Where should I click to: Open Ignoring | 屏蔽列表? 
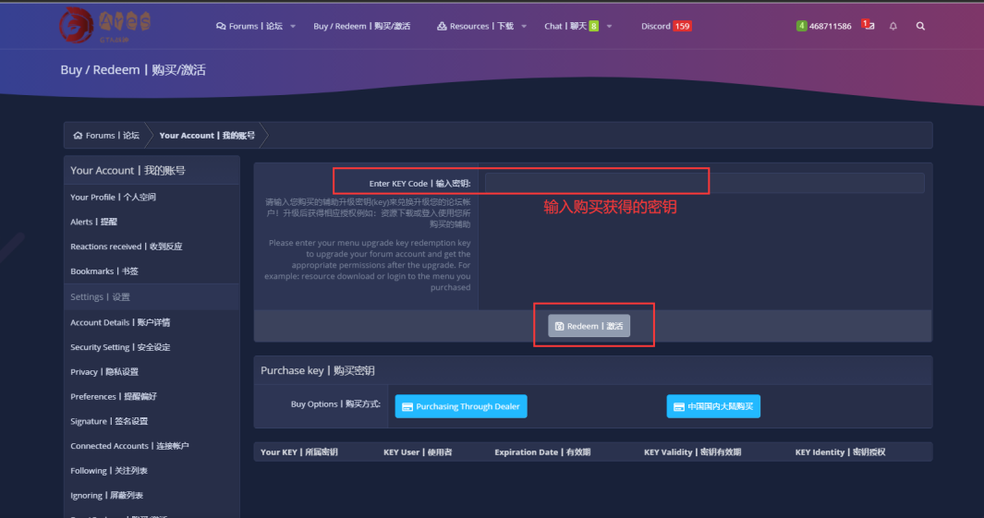click(106, 496)
